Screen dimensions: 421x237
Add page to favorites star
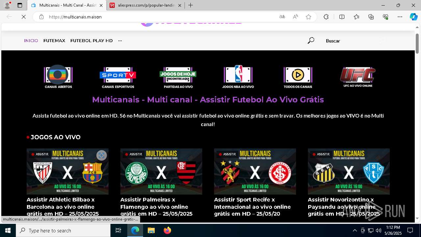309,17
